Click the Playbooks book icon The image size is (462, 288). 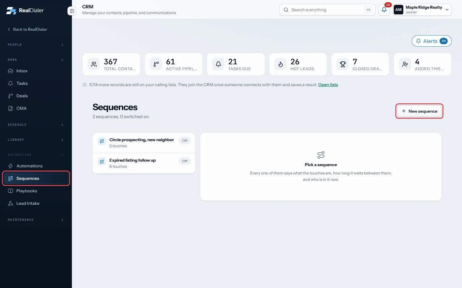coord(11,191)
